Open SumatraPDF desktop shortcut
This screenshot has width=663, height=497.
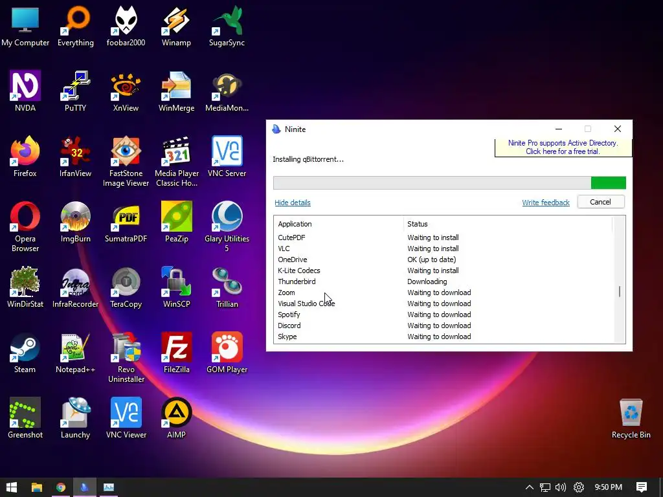tap(126, 223)
